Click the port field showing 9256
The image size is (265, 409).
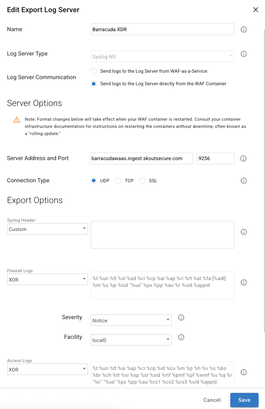216,158
